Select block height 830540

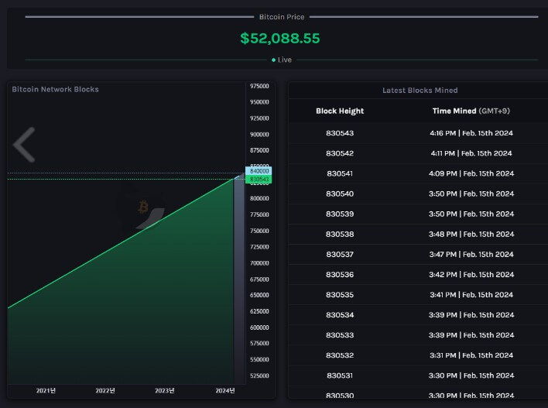pos(340,194)
